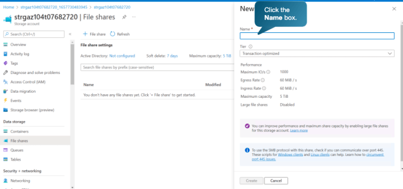
Task: Pin the storage account with the pin icon
Action: tap(124, 17)
